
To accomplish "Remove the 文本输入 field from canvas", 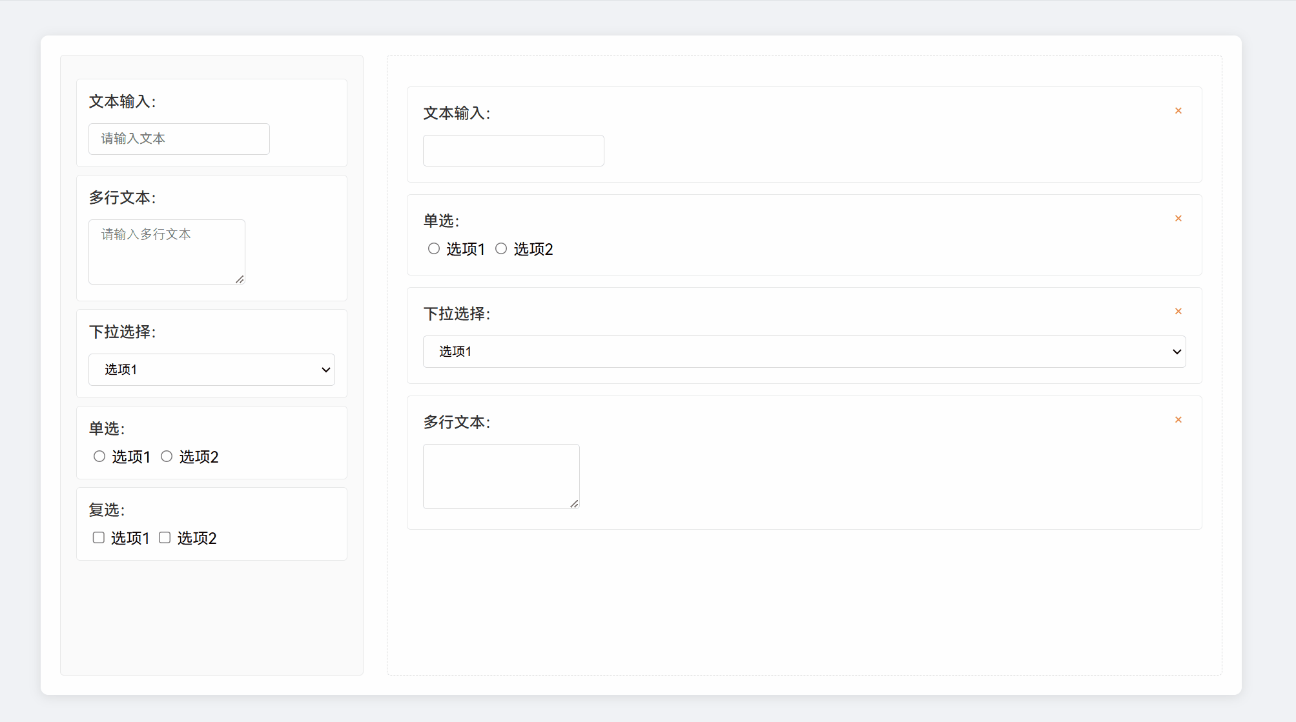I will tap(1178, 111).
